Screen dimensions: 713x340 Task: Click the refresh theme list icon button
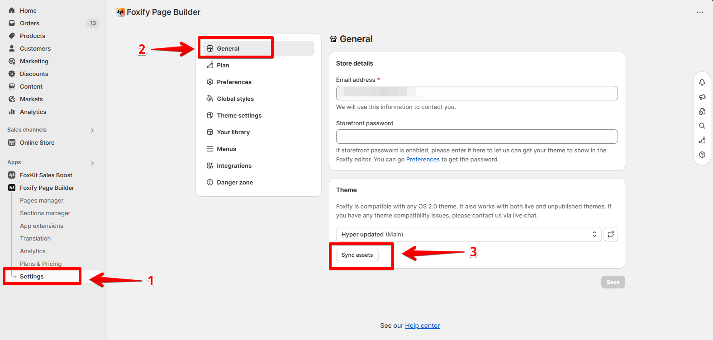[611, 234]
